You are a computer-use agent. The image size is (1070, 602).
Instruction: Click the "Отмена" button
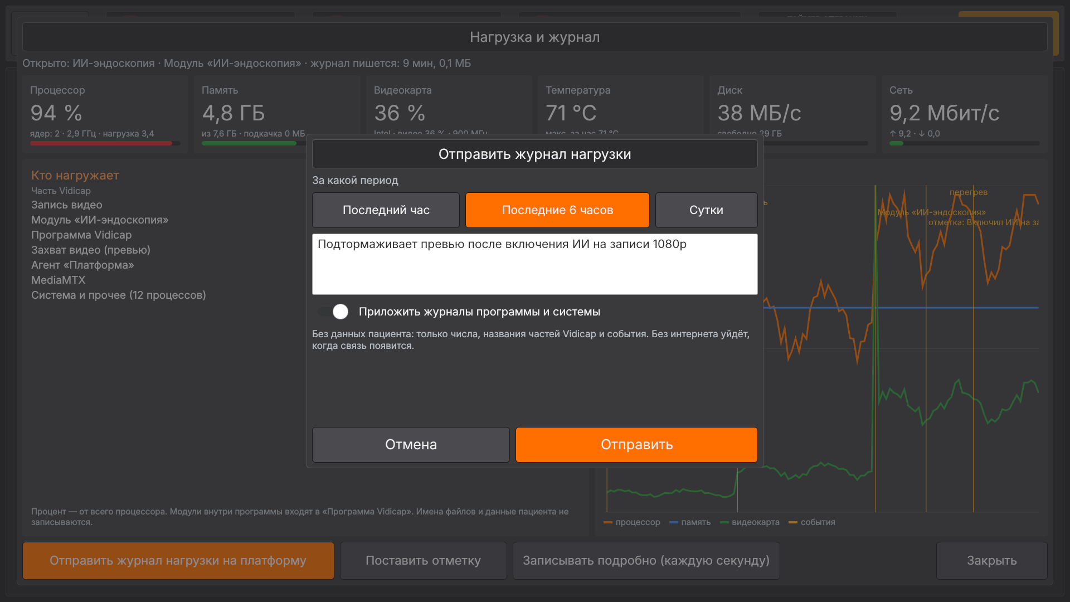411,445
